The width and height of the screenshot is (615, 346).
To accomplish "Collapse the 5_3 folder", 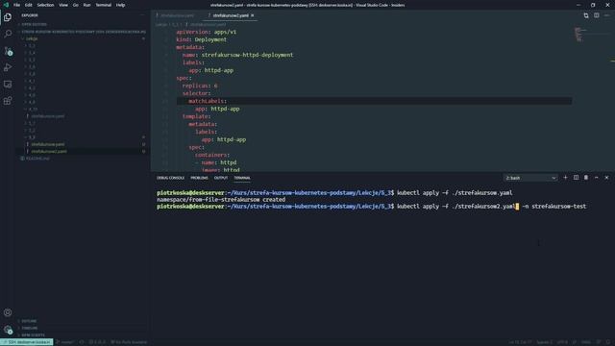I will click(x=32, y=137).
